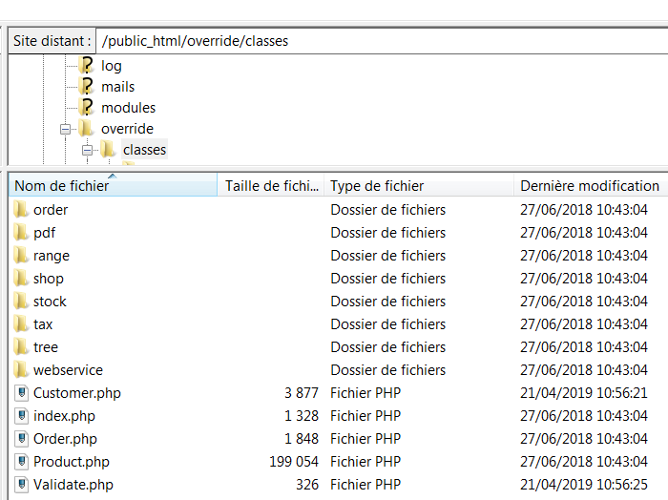This screenshot has height=500, width=668.
Task: Select the webservice folder name
Action: pos(68,370)
